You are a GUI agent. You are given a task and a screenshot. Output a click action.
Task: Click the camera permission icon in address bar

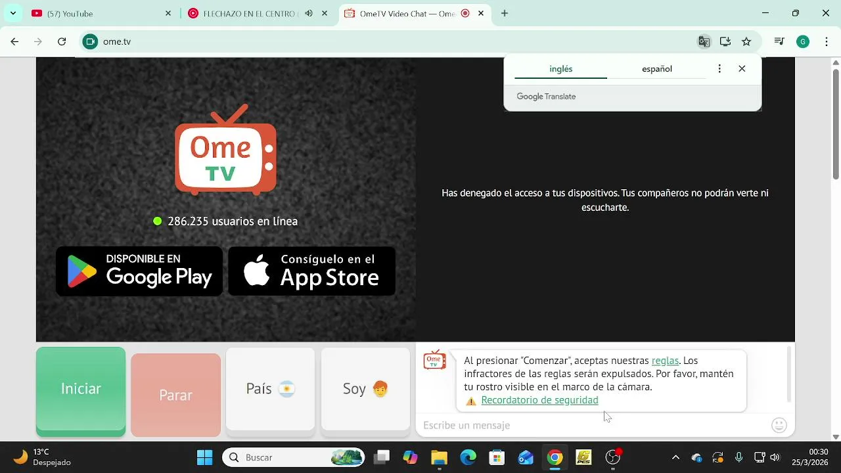point(91,41)
